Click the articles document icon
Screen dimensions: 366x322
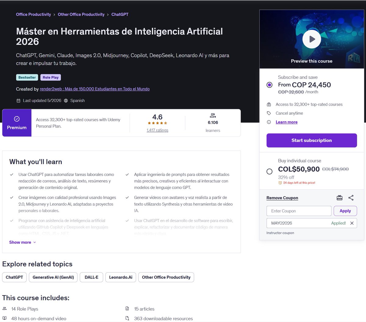[x=127, y=309]
